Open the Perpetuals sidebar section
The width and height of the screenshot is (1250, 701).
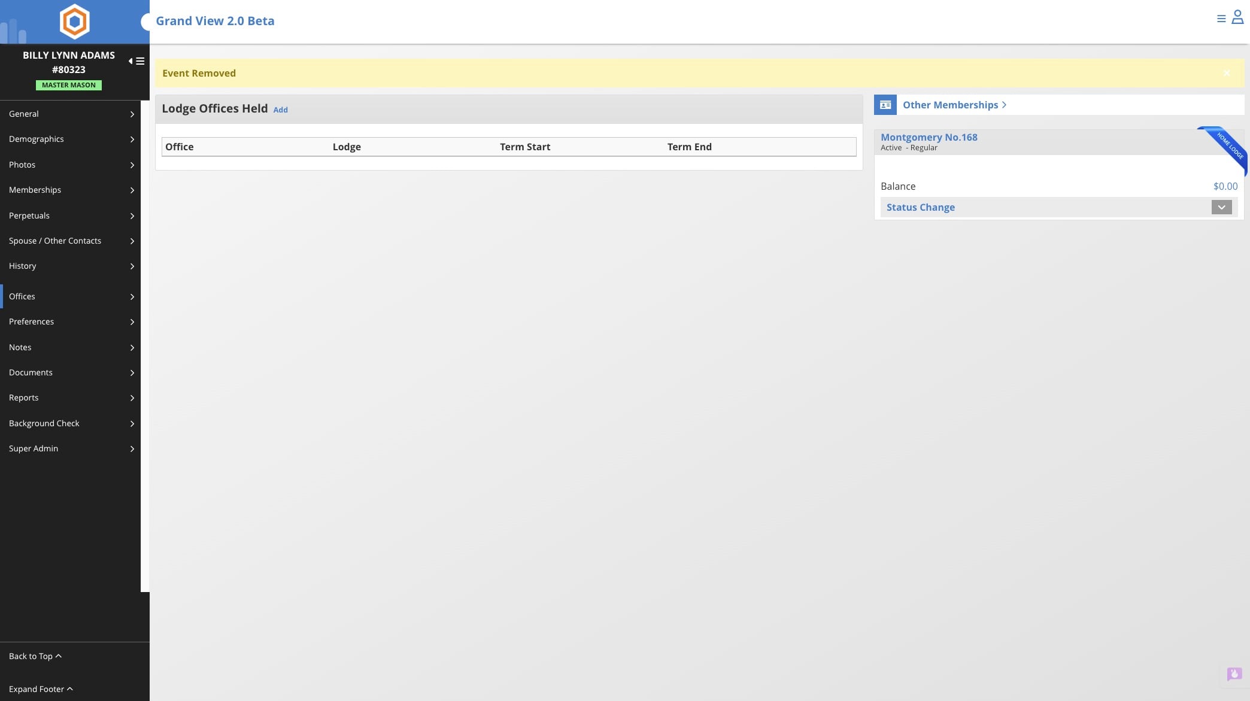[x=70, y=216]
